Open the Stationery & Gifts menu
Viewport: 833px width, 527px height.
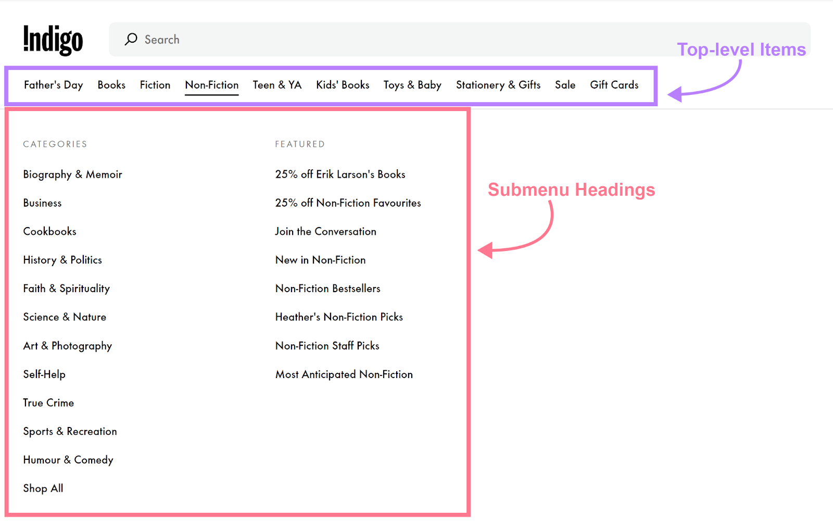pyautogui.click(x=498, y=85)
